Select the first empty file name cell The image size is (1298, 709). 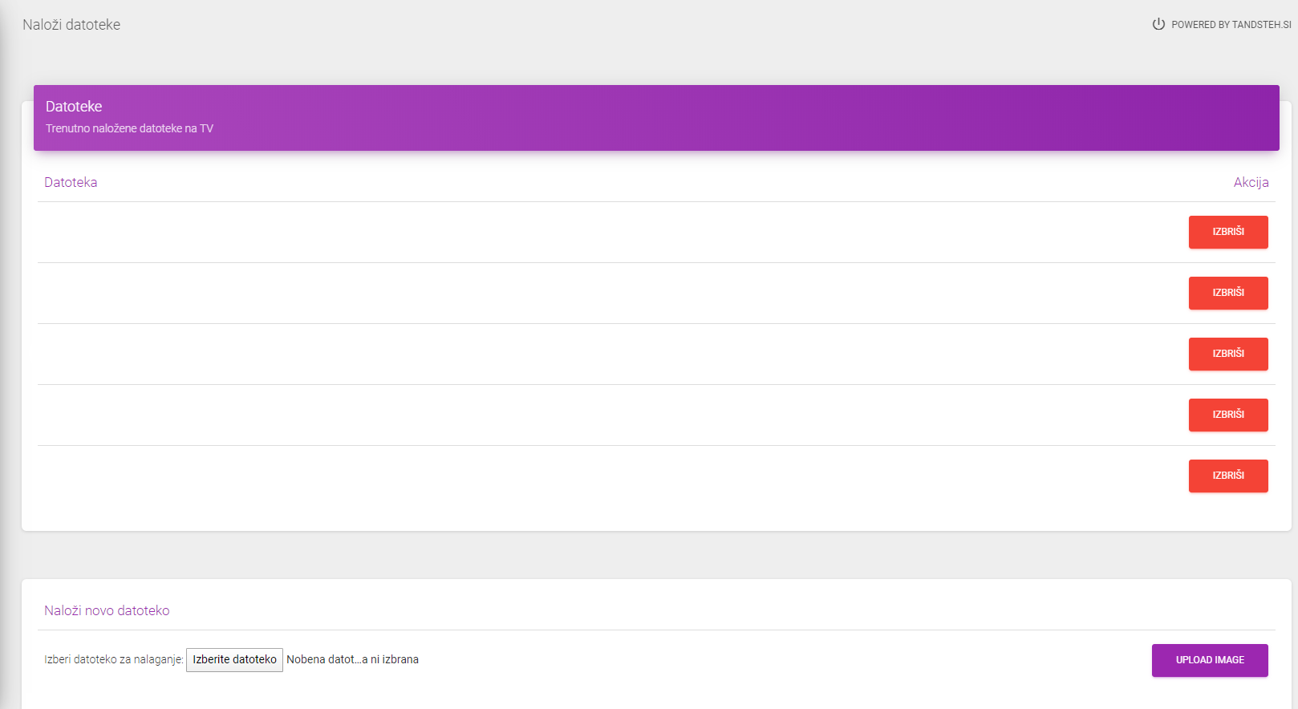[x=562, y=232]
